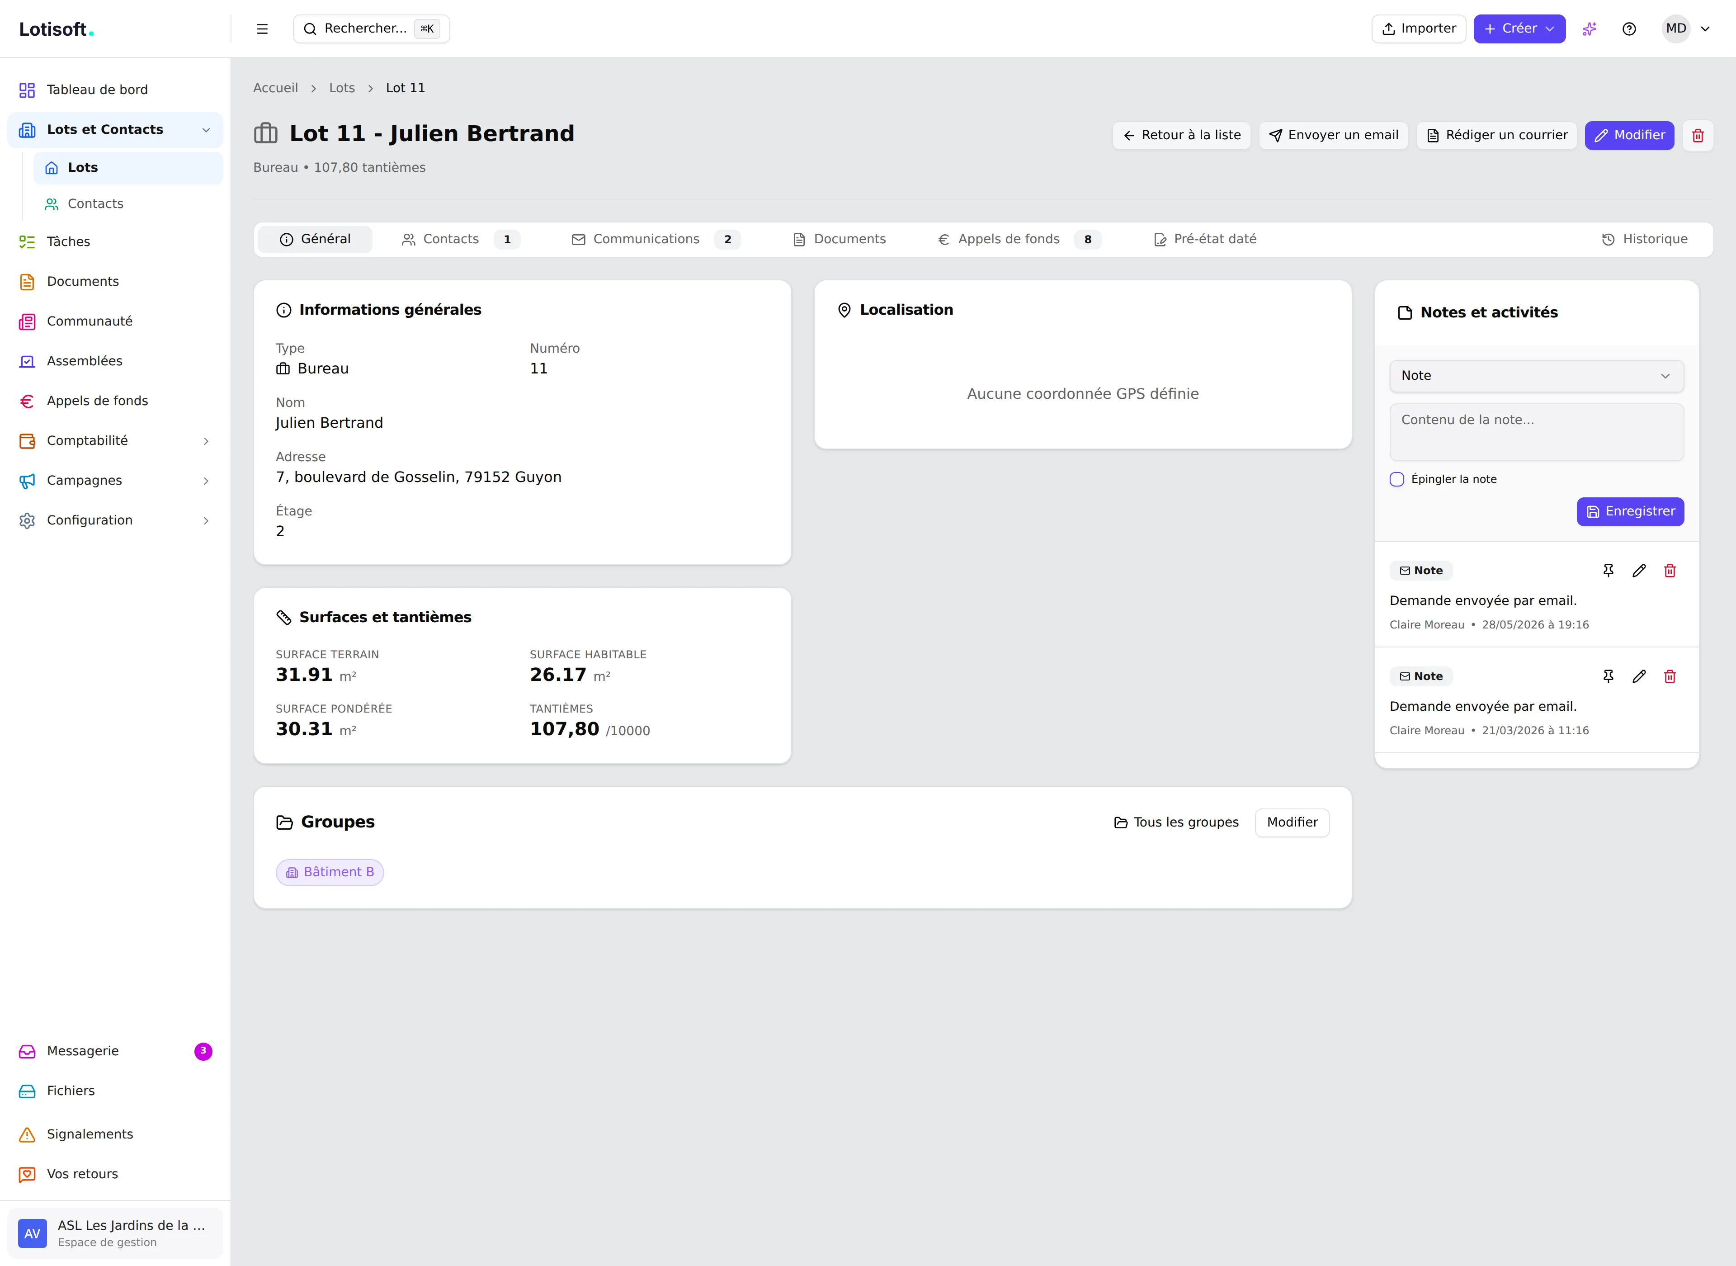Click the AV organization avatar
The height and width of the screenshot is (1266, 1736).
tap(32, 1234)
